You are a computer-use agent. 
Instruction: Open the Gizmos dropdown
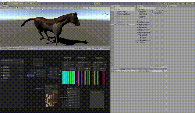click(85, 8)
